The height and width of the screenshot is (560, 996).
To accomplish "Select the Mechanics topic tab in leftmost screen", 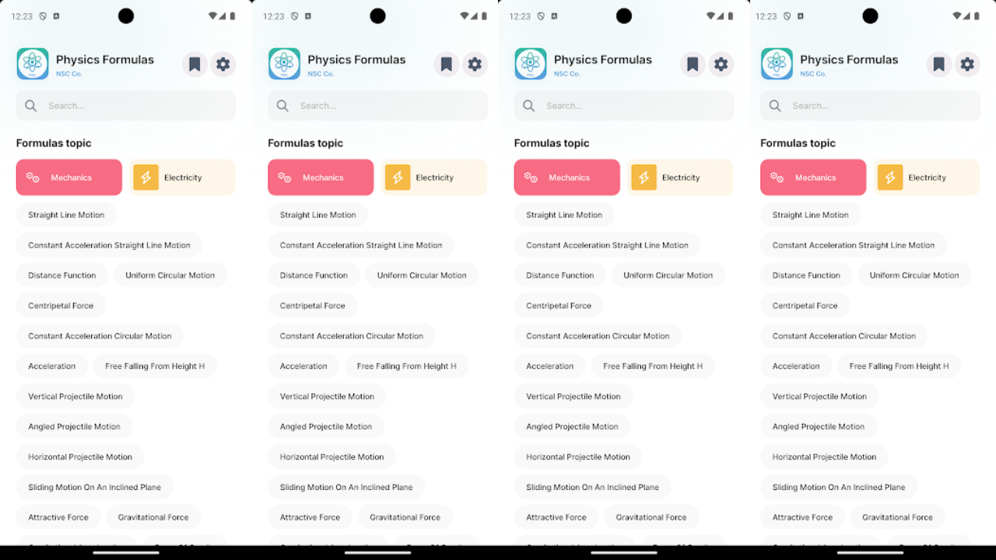I will (x=69, y=177).
